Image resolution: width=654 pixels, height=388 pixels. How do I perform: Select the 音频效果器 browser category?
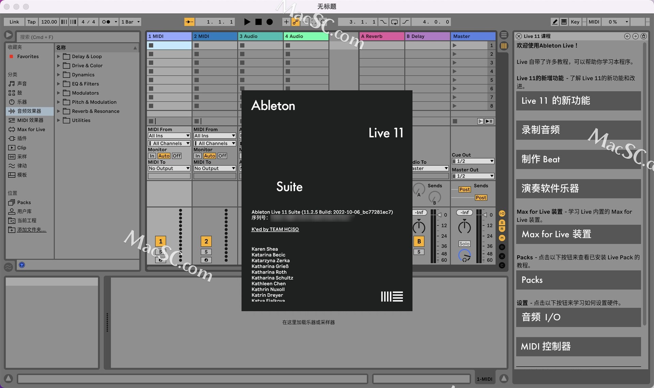[x=29, y=111]
